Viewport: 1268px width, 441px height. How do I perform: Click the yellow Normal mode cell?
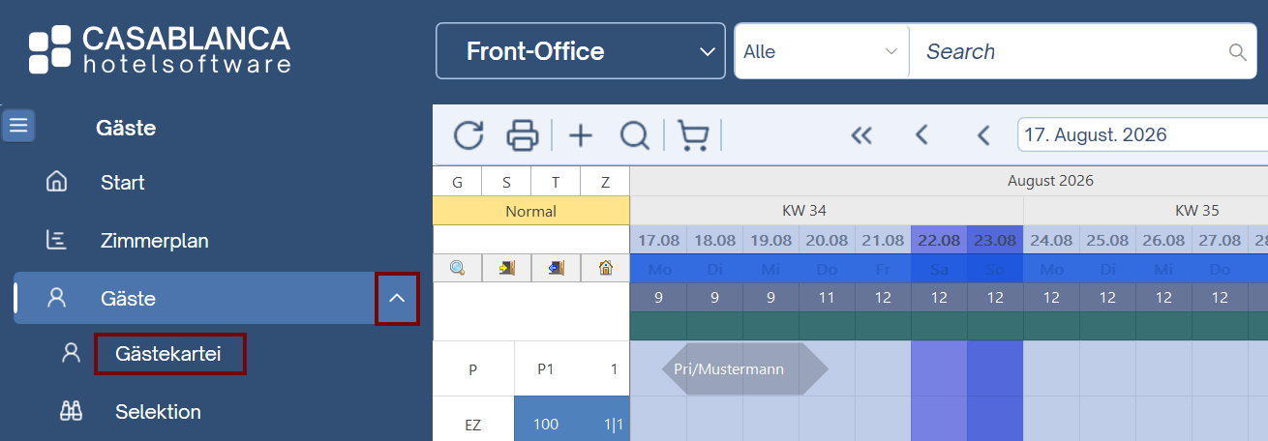[530, 211]
